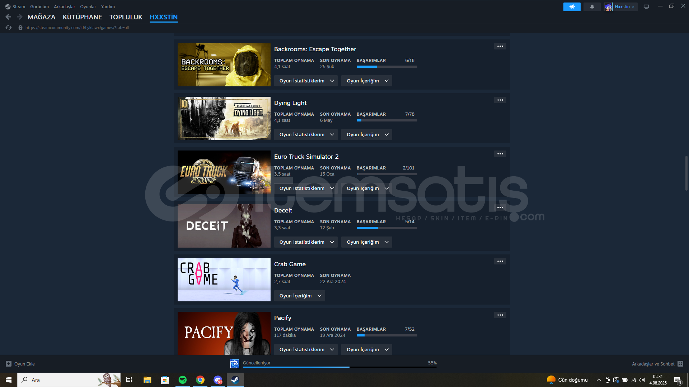This screenshot has width=689, height=387.
Task: Open Google Chrome from the taskbar
Action: (200, 380)
